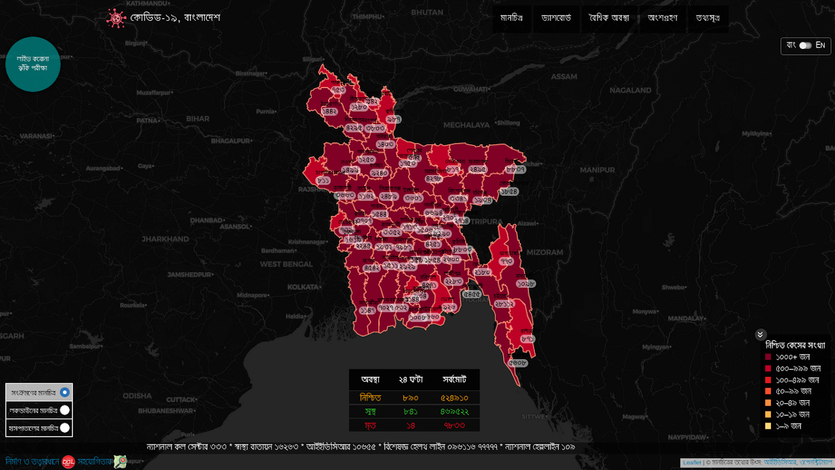Click the কোভিড-১৯, বাংলাদেশ site title
This screenshot has height=470, width=835.
pos(175,18)
